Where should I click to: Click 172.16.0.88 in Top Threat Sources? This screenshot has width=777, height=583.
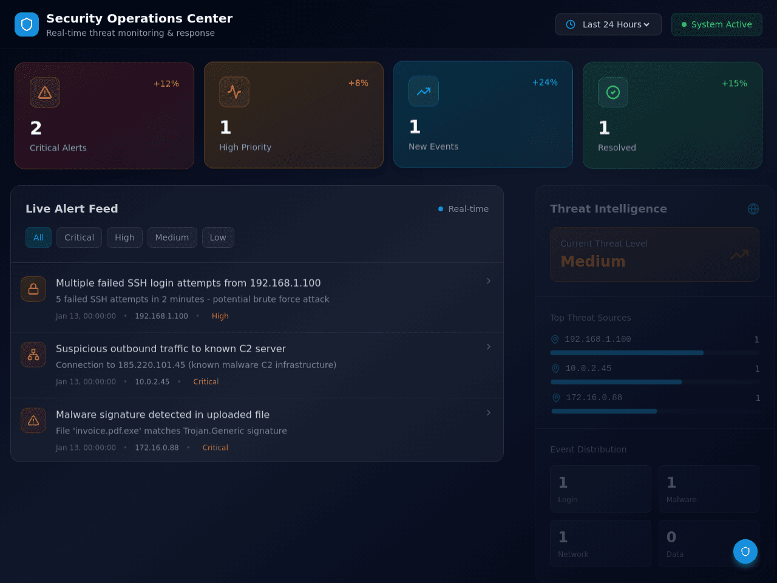tap(594, 398)
